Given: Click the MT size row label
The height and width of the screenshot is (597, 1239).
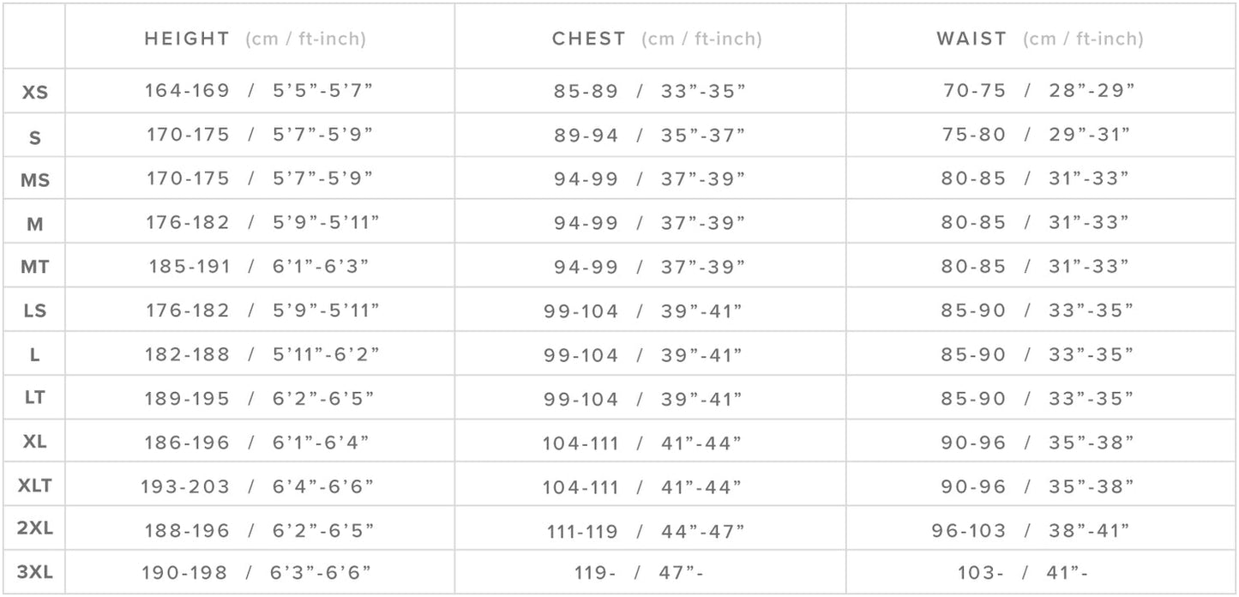Looking at the screenshot, I should [35, 268].
